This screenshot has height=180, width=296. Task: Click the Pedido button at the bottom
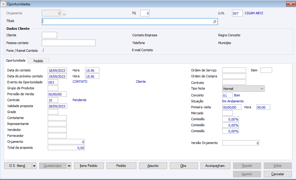click(x=121, y=166)
